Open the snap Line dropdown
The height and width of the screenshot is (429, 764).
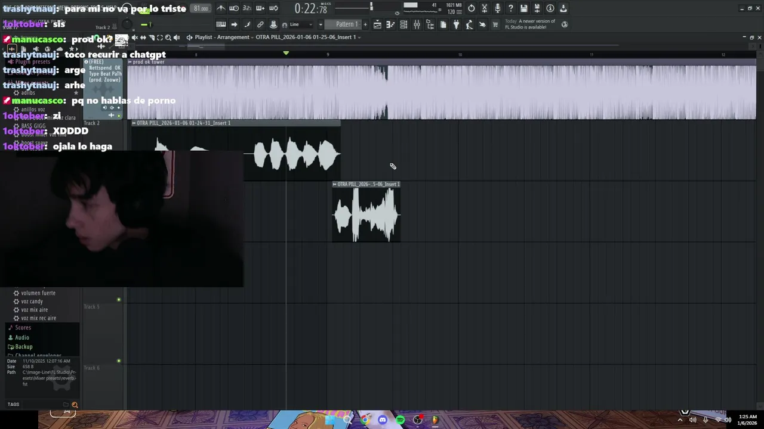(x=303, y=24)
